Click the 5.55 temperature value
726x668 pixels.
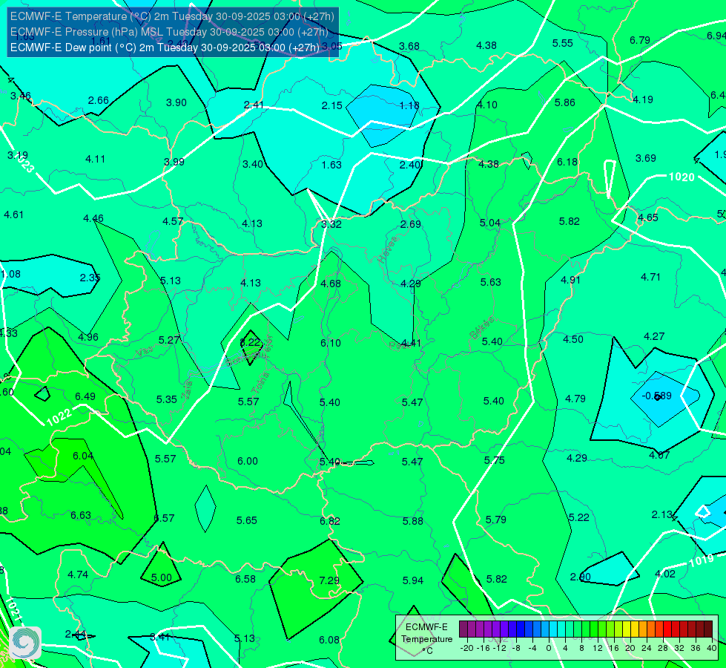(x=563, y=43)
